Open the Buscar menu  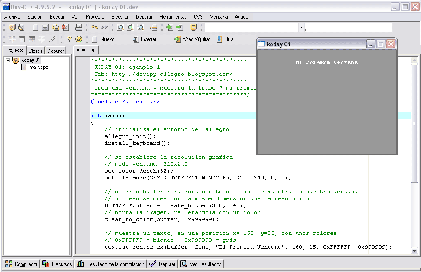57,17
